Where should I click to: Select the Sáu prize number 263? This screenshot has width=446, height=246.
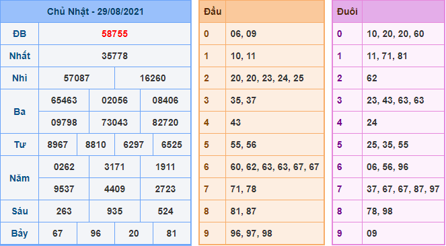click(64, 211)
